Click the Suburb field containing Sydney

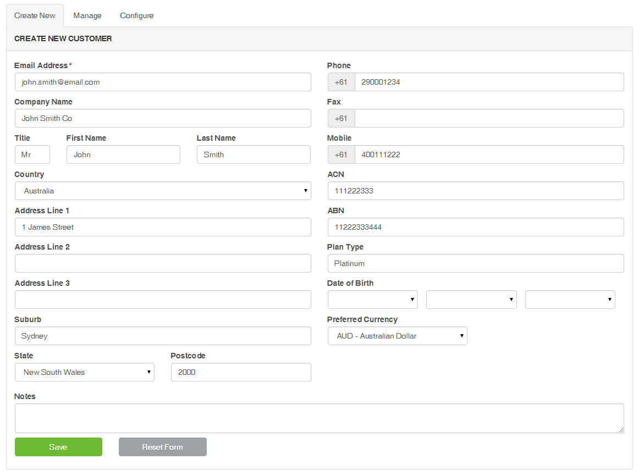click(x=163, y=335)
